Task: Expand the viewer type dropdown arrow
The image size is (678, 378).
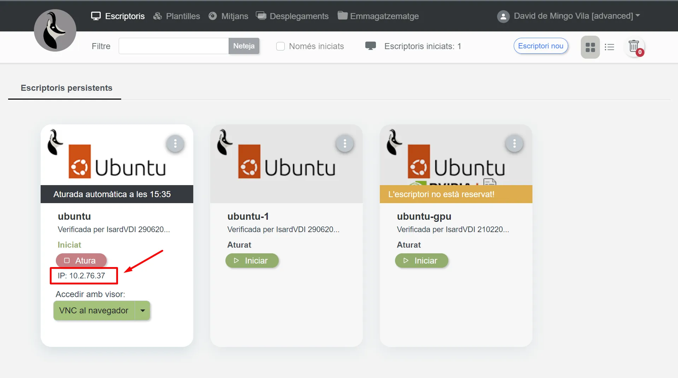Action: (143, 311)
